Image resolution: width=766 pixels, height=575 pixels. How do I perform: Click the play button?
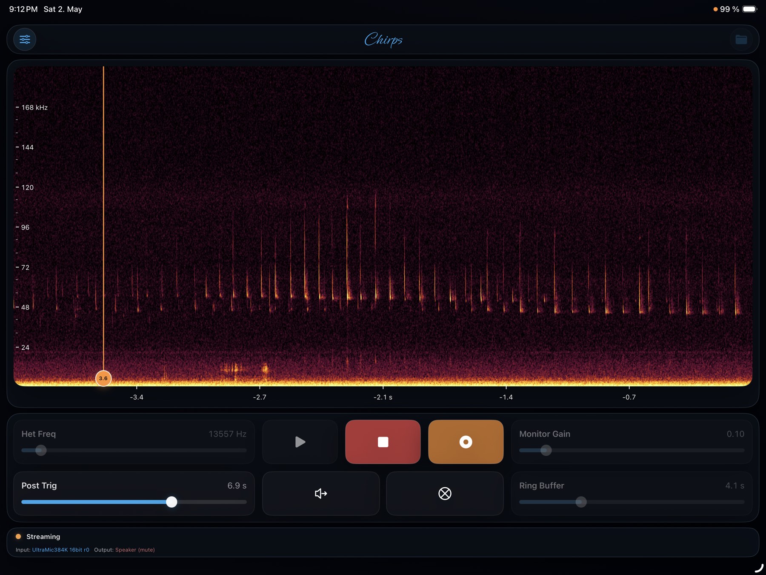[x=300, y=442]
